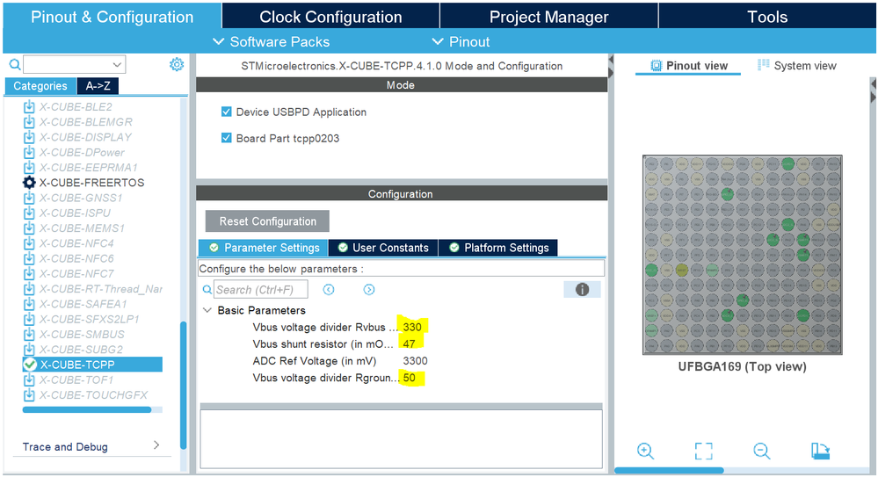Select the Platform Settings tab

point(498,248)
